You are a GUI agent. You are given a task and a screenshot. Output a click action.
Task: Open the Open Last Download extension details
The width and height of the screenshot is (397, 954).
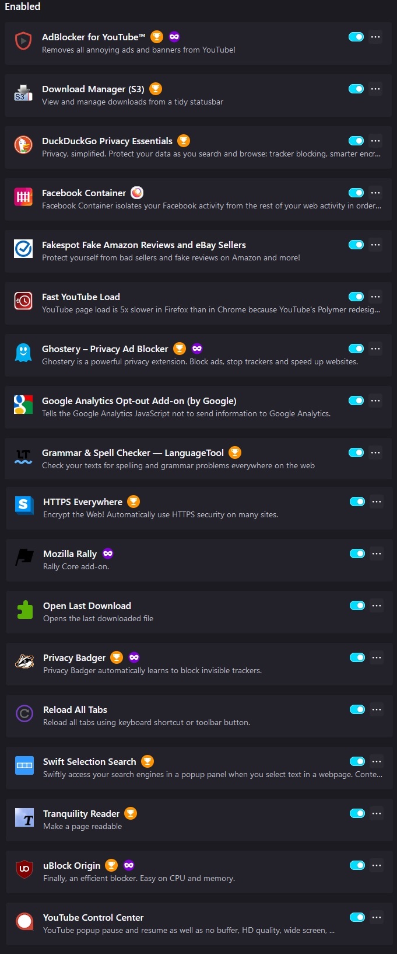(x=199, y=612)
